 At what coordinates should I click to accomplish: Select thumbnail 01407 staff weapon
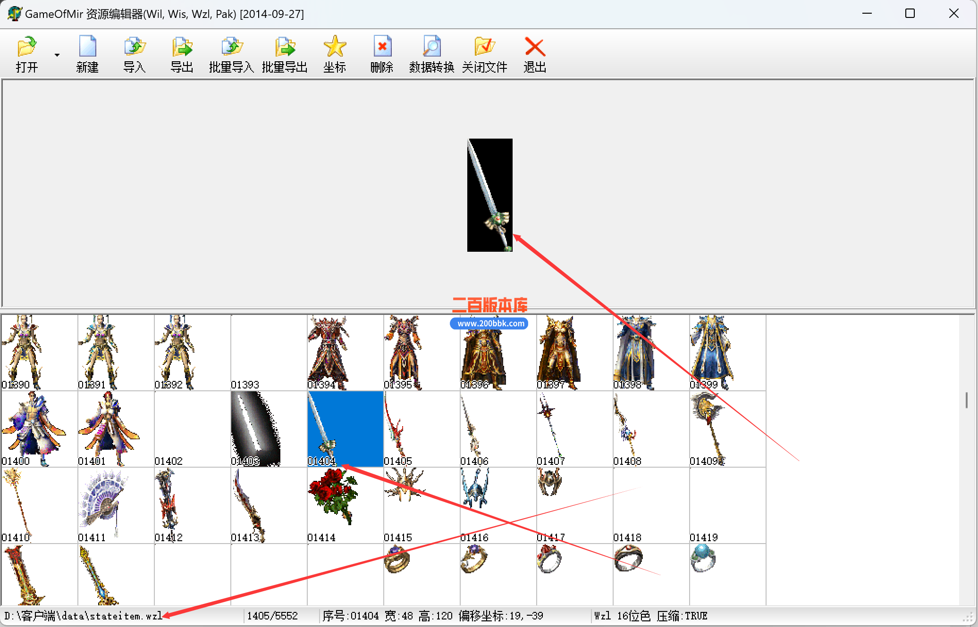click(575, 429)
